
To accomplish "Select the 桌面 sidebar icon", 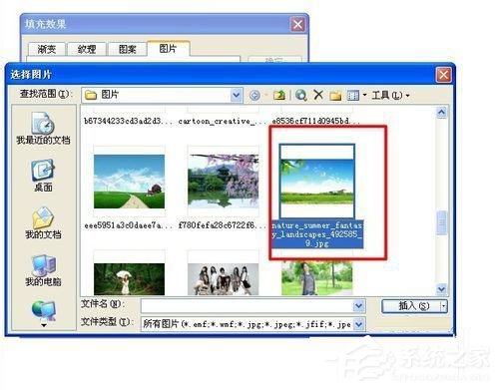I will click(43, 175).
